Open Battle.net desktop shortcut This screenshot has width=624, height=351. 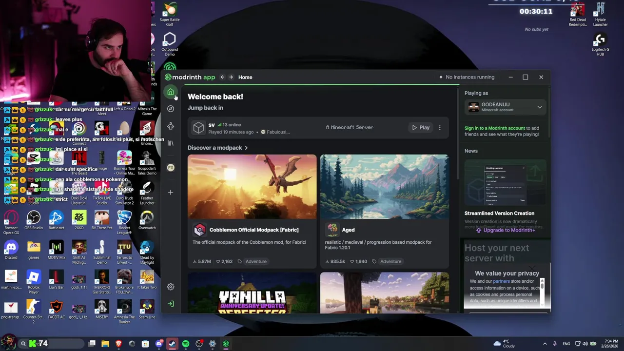(x=56, y=220)
